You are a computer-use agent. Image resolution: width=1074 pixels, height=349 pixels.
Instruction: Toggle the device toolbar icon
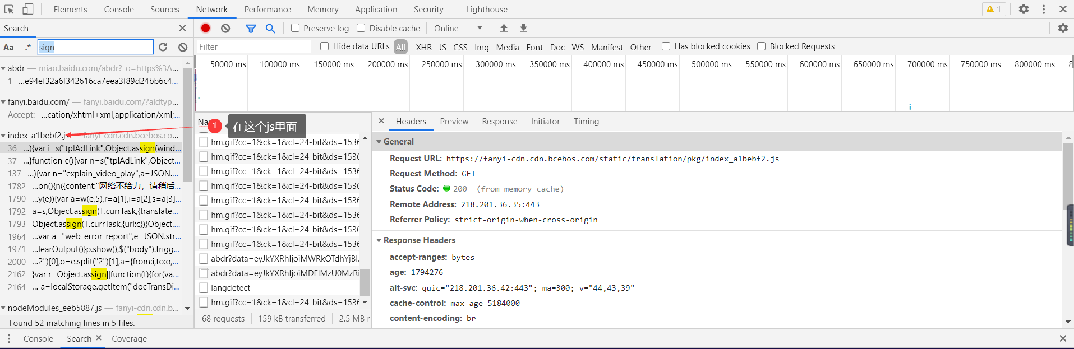(27, 9)
